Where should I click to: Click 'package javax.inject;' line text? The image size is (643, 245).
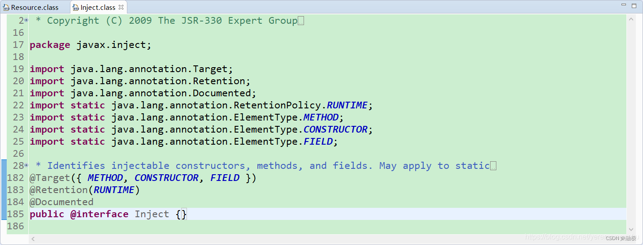[x=91, y=45]
